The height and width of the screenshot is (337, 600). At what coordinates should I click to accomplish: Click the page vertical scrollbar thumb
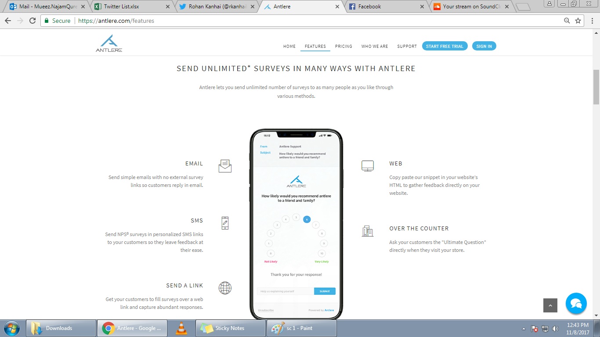596,87
